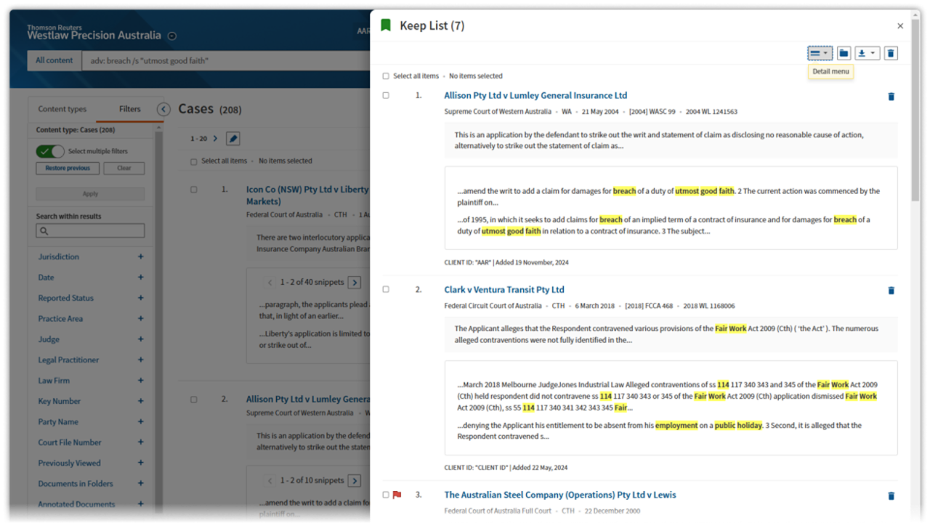Image resolution: width=930 pixels, height=523 pixels.
Task: Click the Restore previous button
Action: [68, 168]
